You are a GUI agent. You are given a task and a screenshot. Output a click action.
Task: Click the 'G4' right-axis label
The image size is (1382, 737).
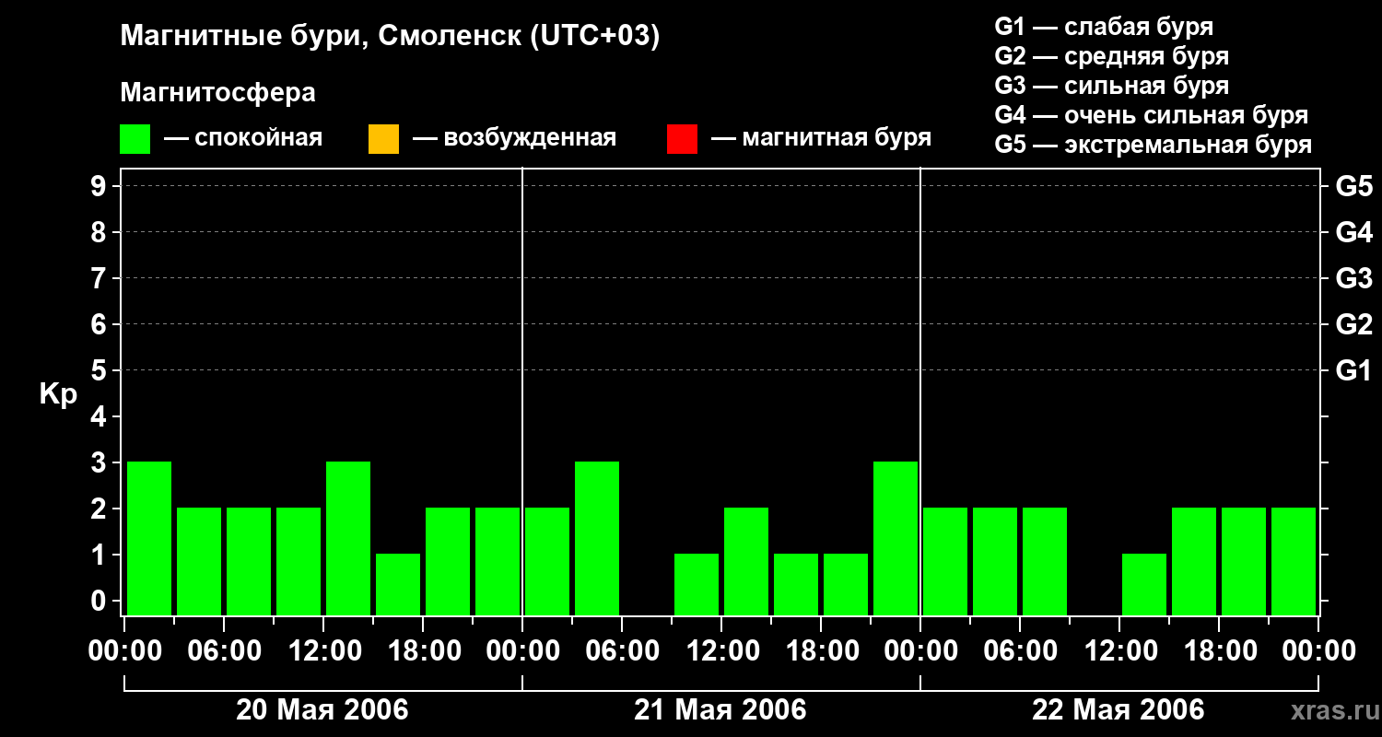1353,232
